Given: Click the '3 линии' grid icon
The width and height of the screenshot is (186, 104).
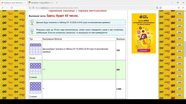Looking at the screenshot, I should click(35, 88).
